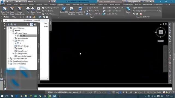
Task: Click the Preview icon in the ribbon
Action: (38, 9)
